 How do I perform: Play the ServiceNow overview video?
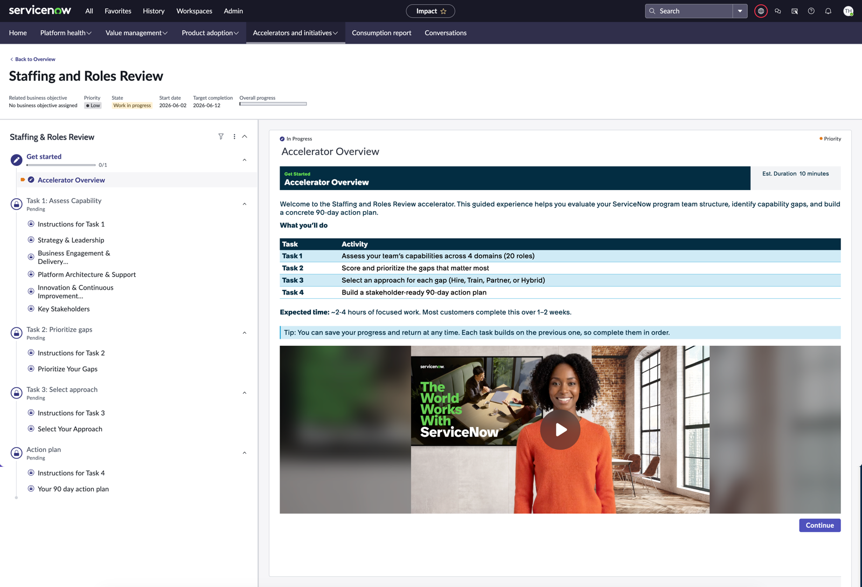tap(560, 430)
